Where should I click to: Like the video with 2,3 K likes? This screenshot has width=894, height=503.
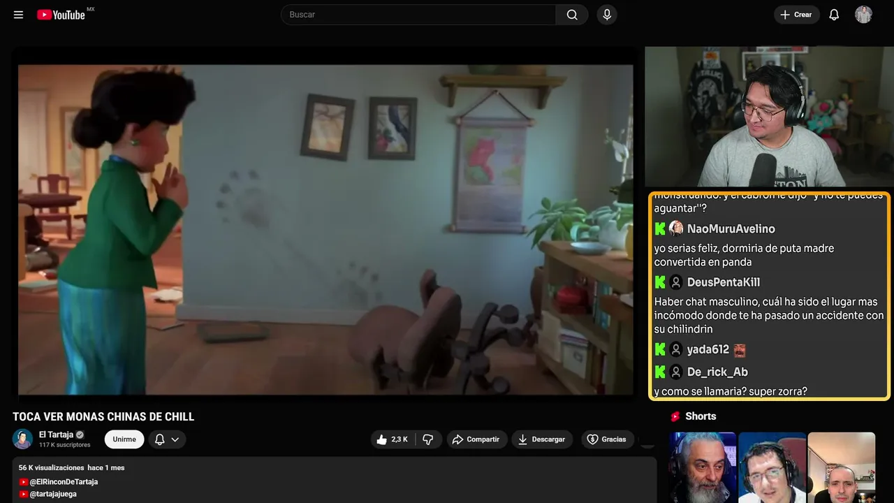pyautogui.click(x=393, y=439)
